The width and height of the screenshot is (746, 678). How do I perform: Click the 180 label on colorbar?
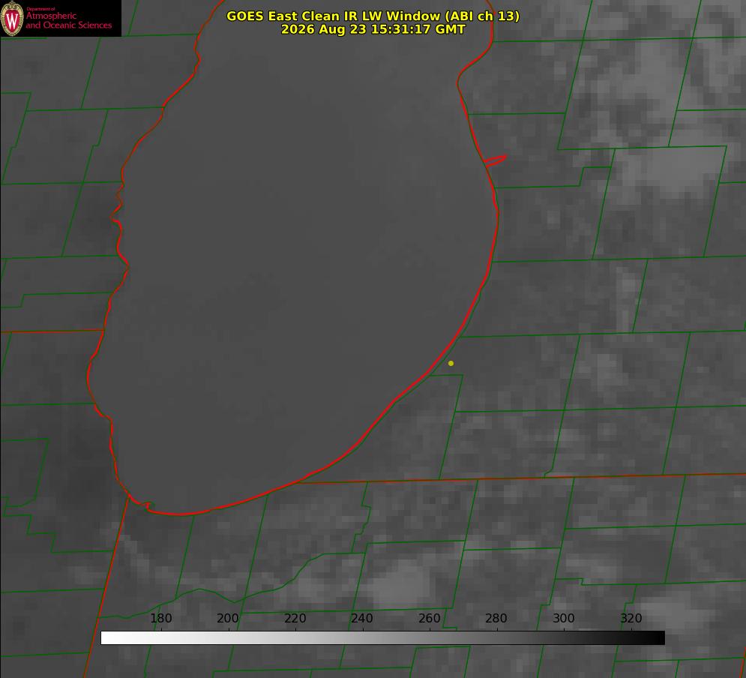pos(161,618)
